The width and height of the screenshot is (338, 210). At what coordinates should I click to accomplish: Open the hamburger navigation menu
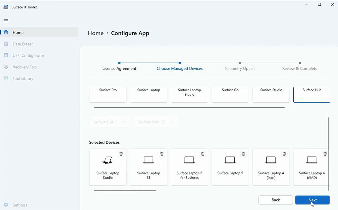click(6, 21)
